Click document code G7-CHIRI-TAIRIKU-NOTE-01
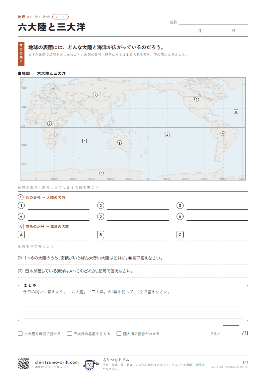This screenshot has height=376, width=266. pyautogui.click(x=229, y=367)
